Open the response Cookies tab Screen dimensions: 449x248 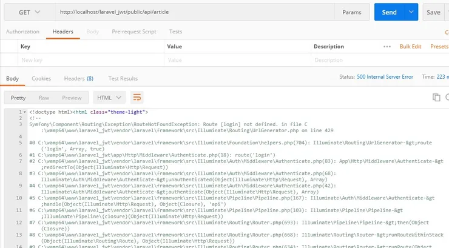(41, 78)
